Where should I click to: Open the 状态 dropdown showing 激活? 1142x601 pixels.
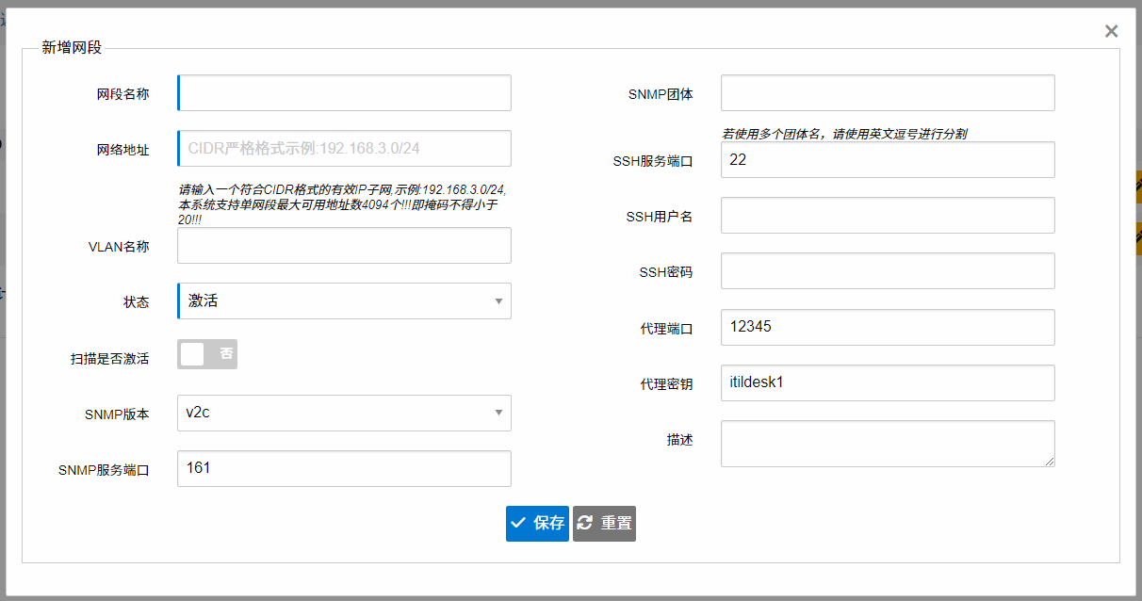coord(344,300)
